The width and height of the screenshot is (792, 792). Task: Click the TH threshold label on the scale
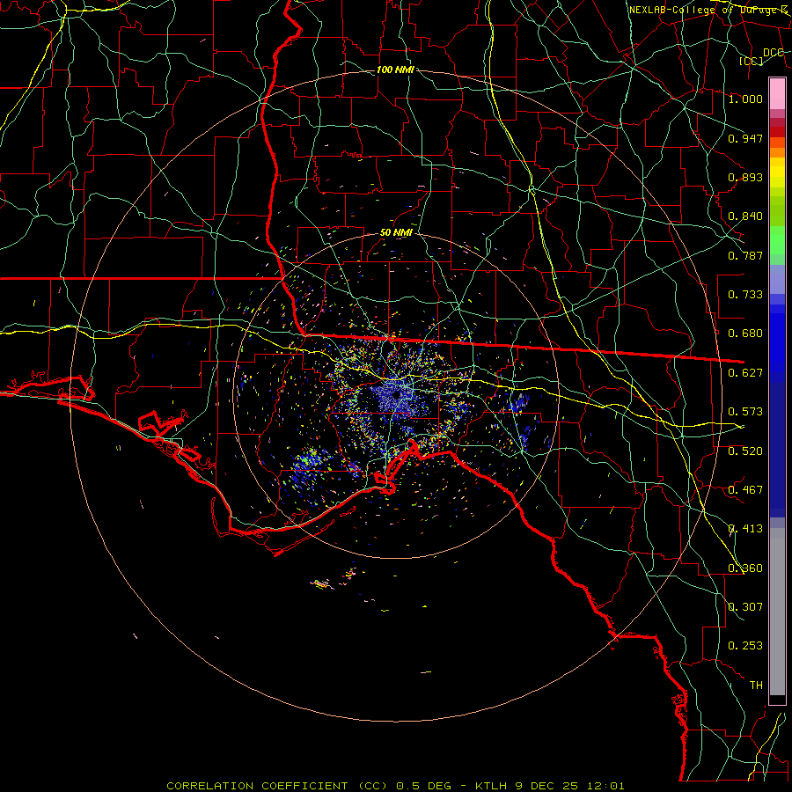(x=756, y=686)
